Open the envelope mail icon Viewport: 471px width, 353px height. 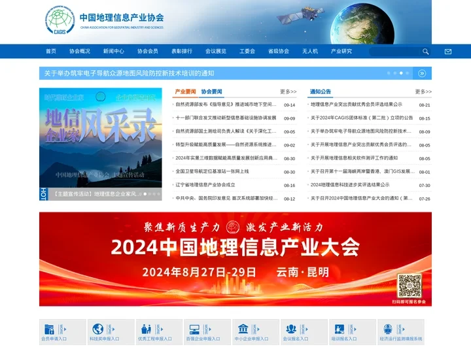tap(448, 52)
